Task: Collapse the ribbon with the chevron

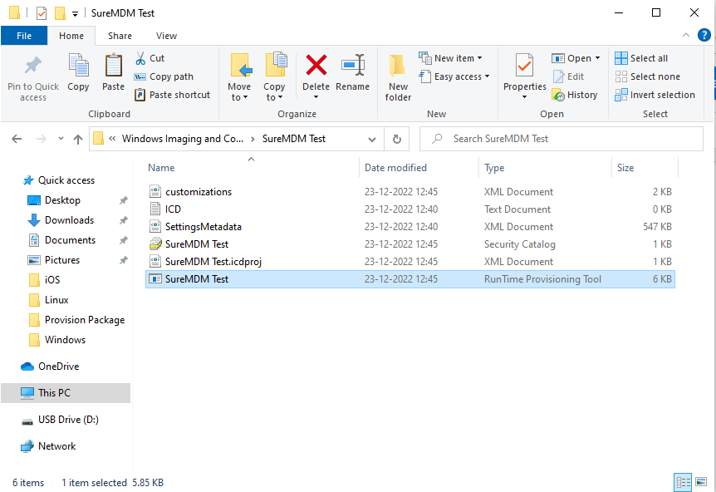Action: 685,35
